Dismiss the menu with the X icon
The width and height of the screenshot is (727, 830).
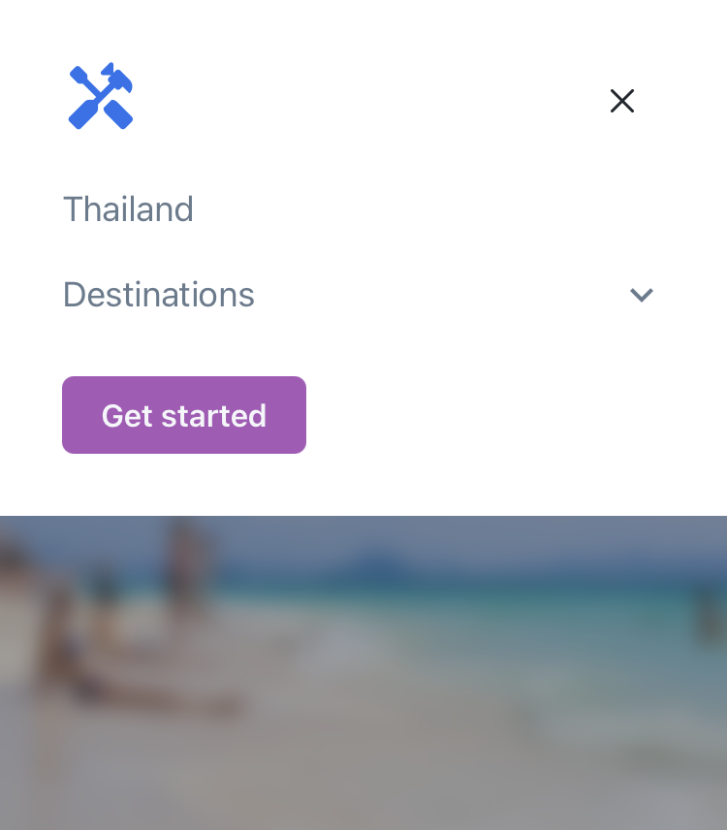coord(621,101)
